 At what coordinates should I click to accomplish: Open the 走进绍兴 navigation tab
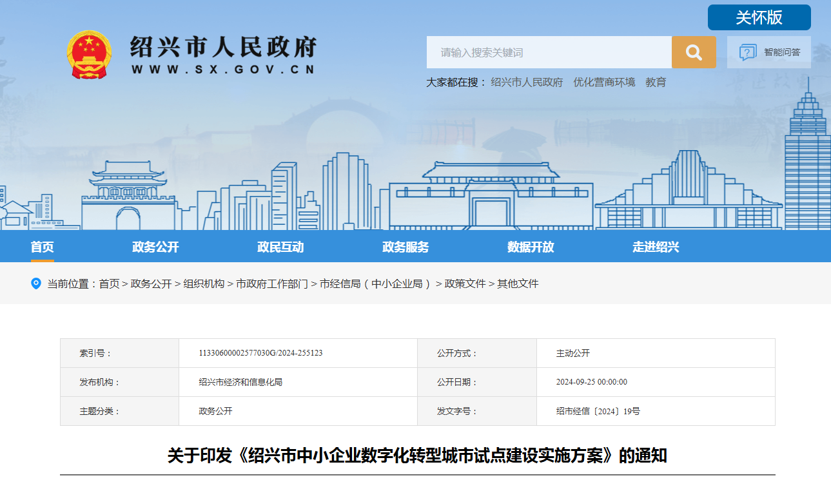coord(656,247)
